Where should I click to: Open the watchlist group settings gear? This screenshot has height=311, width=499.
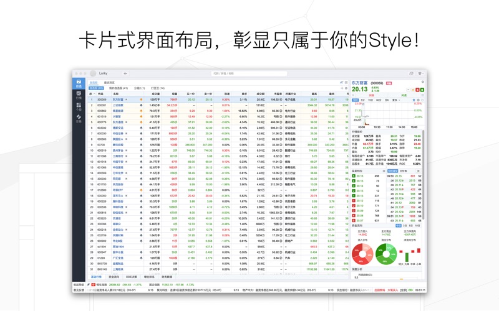coord(346,88)
